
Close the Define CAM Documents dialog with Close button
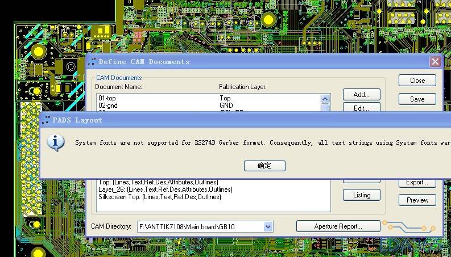point(417,81)
